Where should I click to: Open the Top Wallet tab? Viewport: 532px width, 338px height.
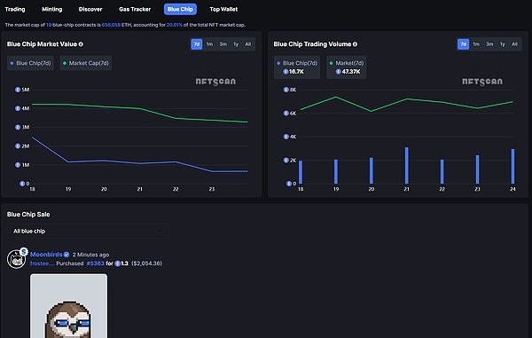point(223,9)
